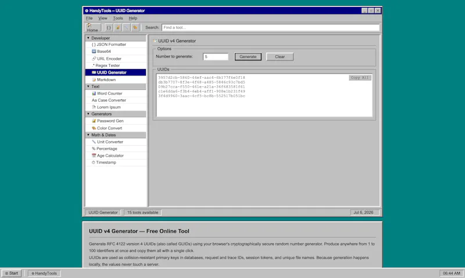Click the Home toolbar button
This screenshot has height=278, width=465.
click(93, 27)
